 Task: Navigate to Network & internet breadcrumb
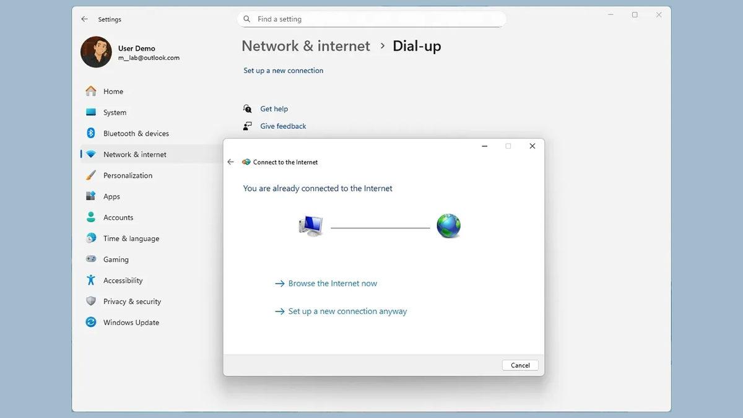(306, 46)
